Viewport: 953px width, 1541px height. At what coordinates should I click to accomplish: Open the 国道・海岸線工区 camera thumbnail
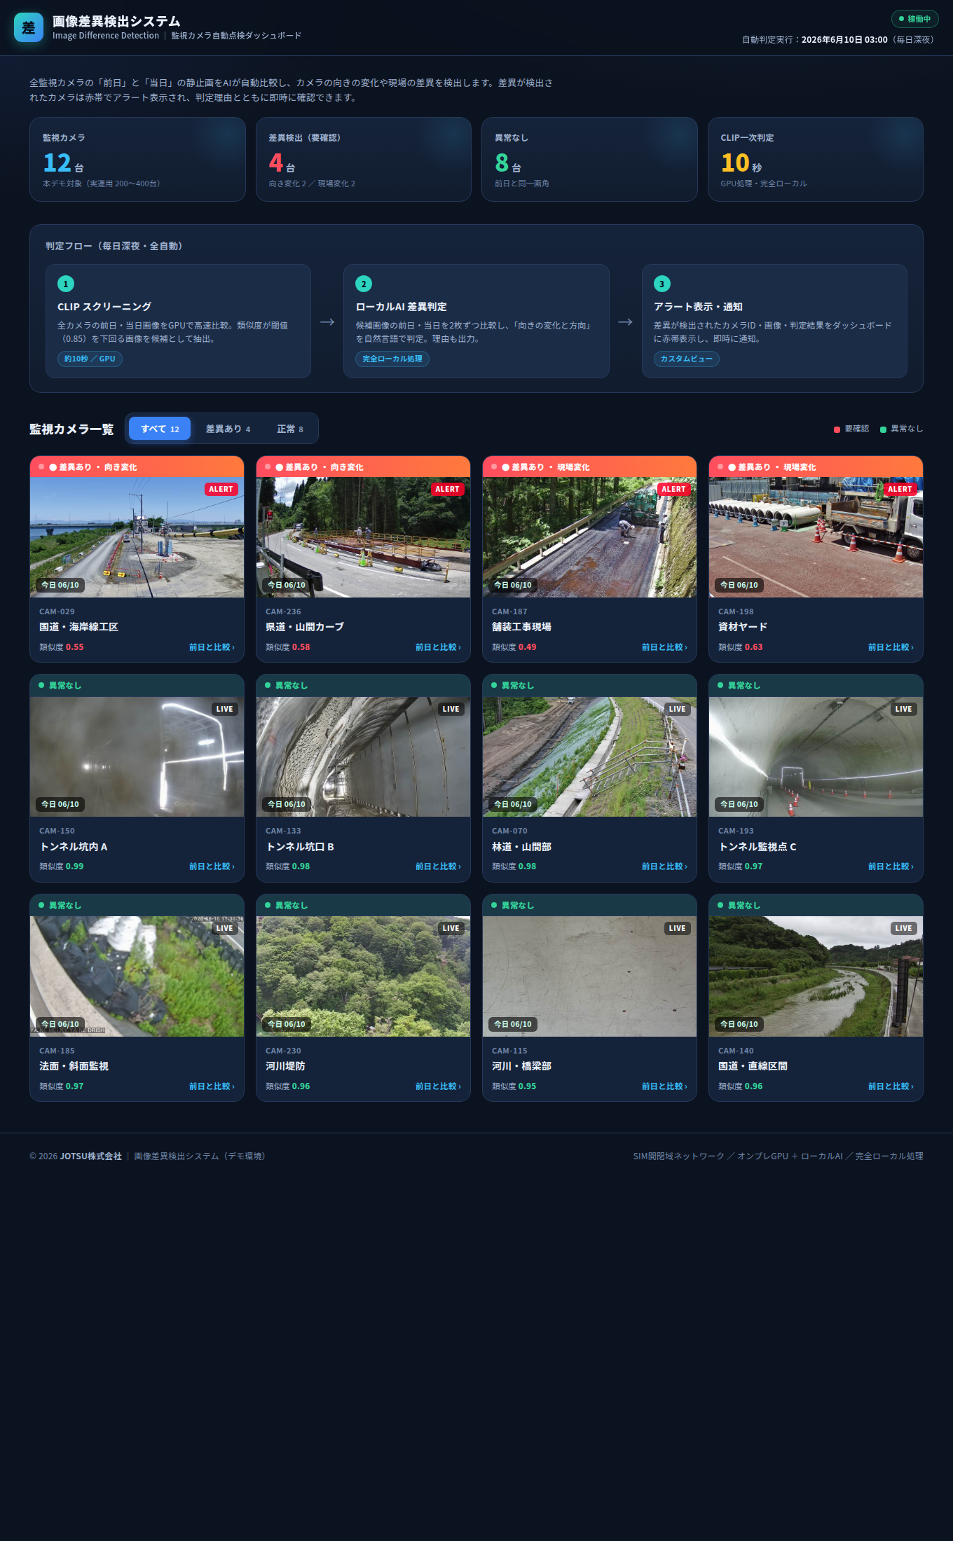[x=137, y=537]
